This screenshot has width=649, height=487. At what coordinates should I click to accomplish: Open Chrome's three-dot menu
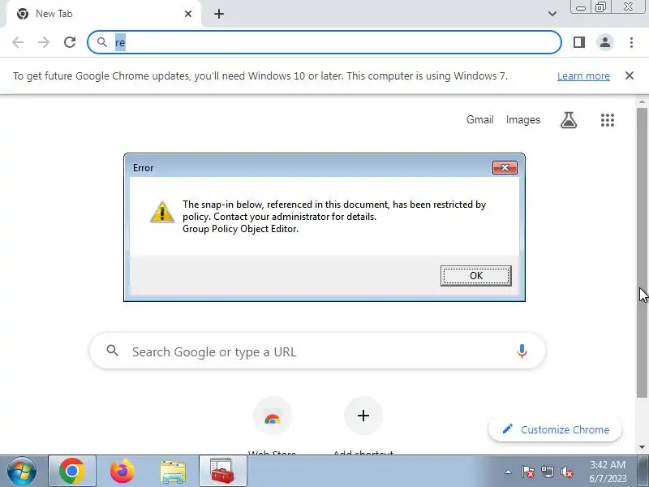631,42
